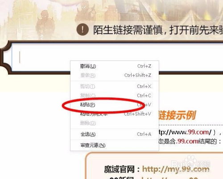Click the Baidu paw watermark logo
Viewport: 223px width, 179px height.
[191, 162]
